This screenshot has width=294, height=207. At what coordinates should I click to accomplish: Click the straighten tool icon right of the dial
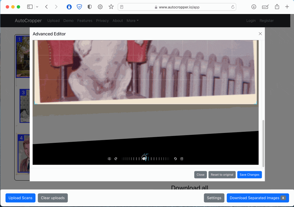coord(182,159)
